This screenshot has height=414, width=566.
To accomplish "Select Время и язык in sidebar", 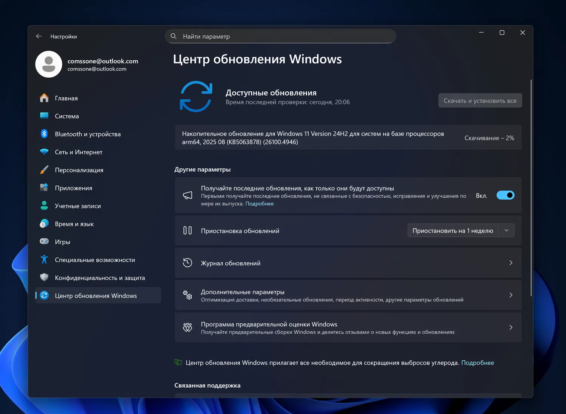I will pyautogui.click(x=98, y=224).
